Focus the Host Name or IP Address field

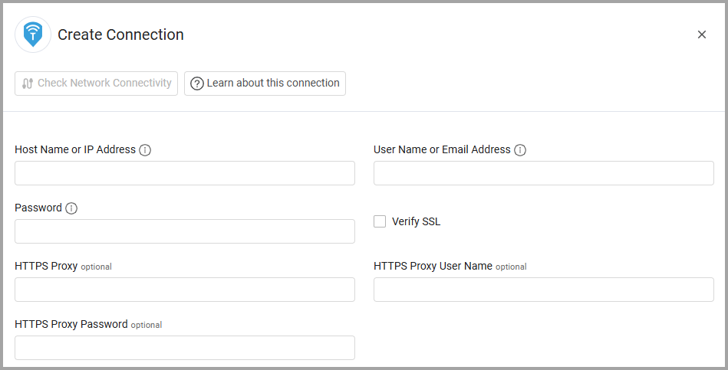point(185,173)
